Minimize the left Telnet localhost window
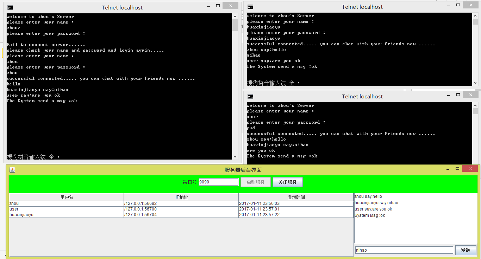The height and width of the screenshot is (259, 481). point(208,6)
